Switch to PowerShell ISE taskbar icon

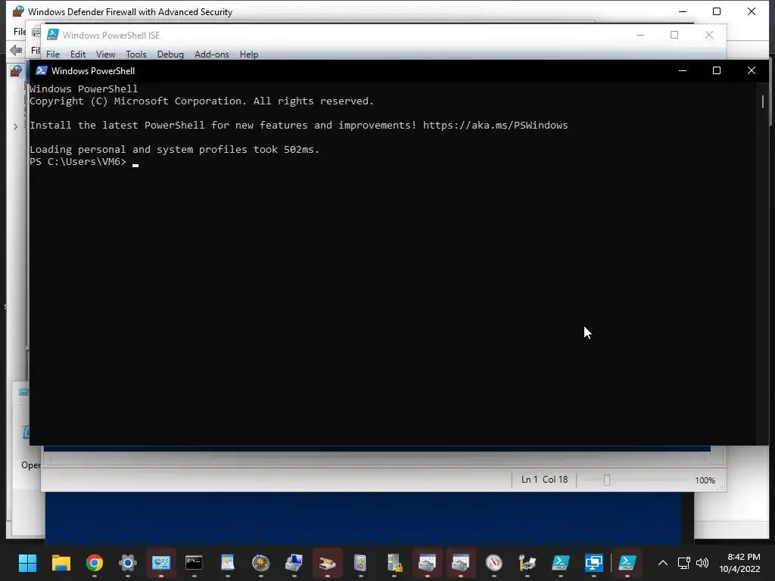coord(561,563)
